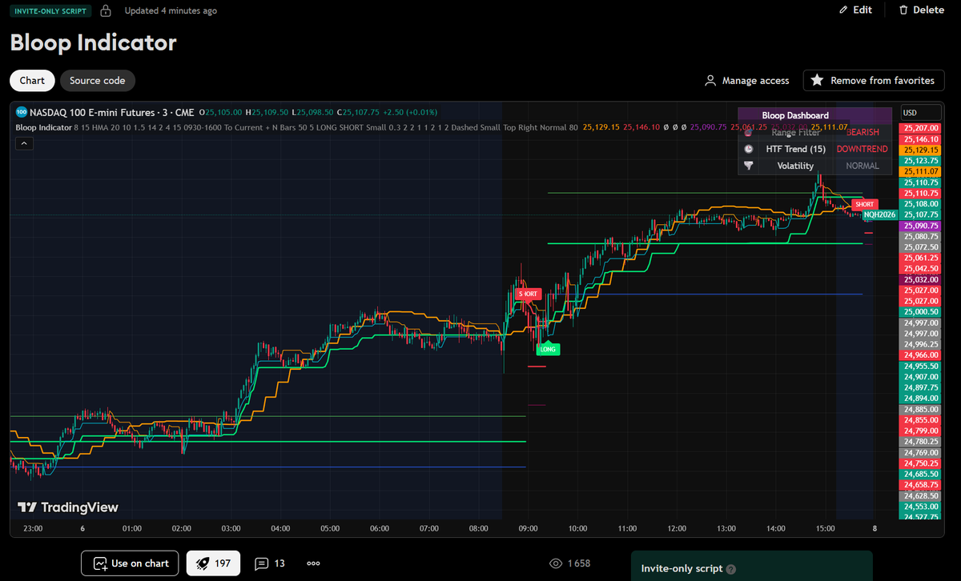Open Manage access
The image size is (961, 581).
(747, 81)
